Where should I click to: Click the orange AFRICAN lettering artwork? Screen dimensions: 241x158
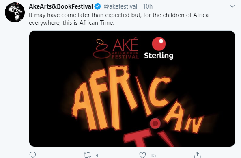tap(137, 99)
